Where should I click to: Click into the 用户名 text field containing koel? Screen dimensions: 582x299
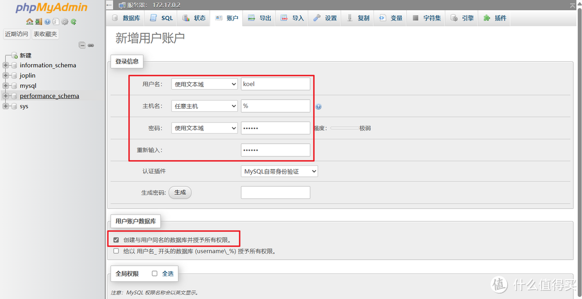pos(275,84)
